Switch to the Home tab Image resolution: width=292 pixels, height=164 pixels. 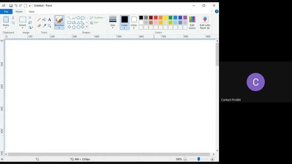pos(19,11)
